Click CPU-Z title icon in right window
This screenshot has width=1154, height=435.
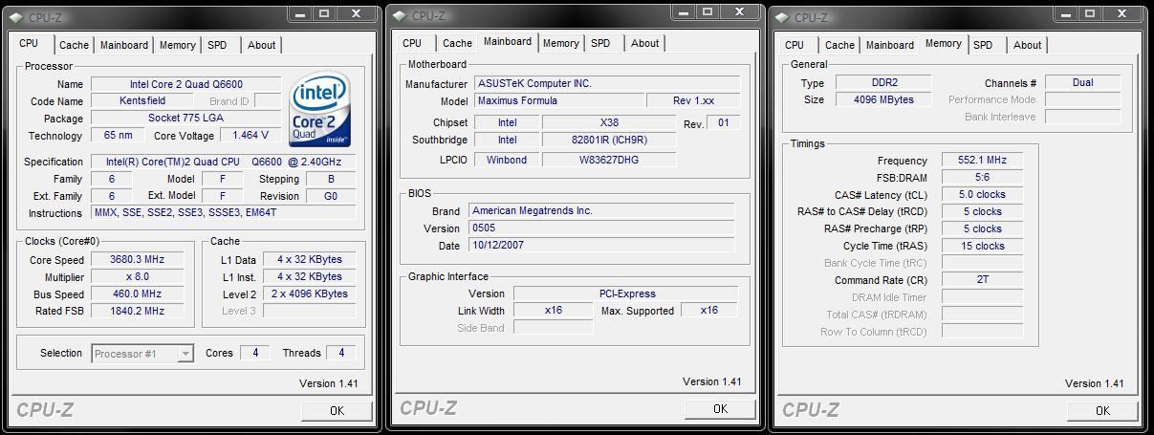pos(780,16)
